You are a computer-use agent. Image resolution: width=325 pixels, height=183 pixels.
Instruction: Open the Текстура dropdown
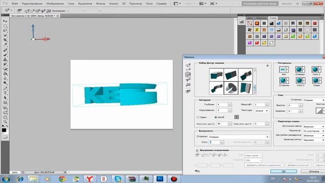262,111
